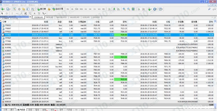Select the W1 timeframe

pos(99,9)
